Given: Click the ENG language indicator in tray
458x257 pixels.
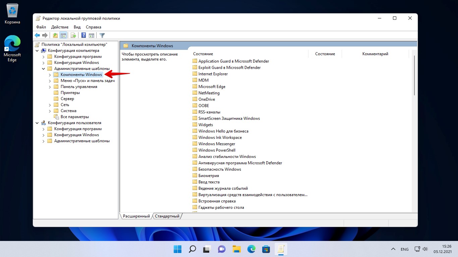Looking at the screenshot, I should pyautogui.click(x=405, y=249).
